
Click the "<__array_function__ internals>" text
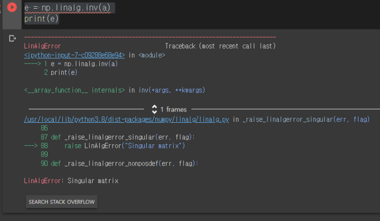click(74, 90)
